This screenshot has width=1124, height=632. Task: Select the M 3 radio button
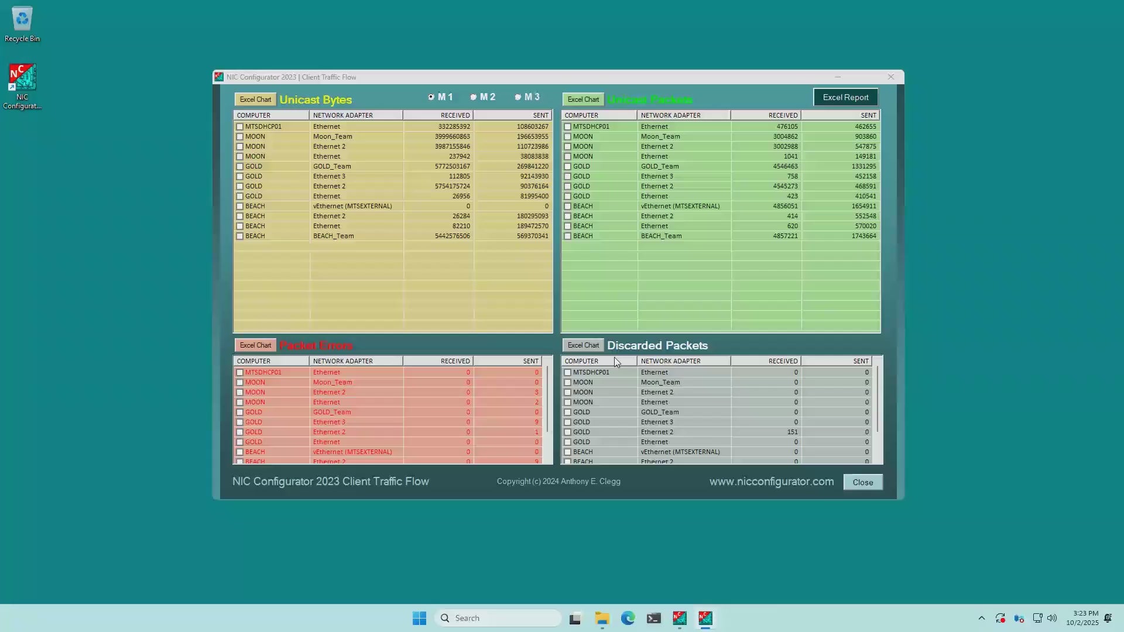tap(518, 97)
